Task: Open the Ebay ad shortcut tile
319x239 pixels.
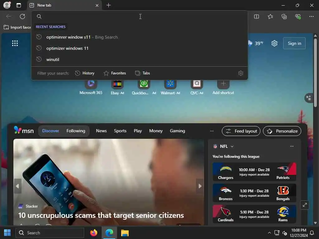Action: [x=117, y=87]
